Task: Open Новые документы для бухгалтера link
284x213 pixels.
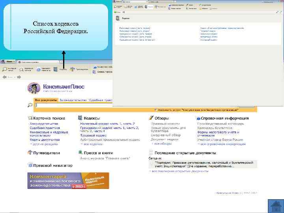Action: [168, 129]
